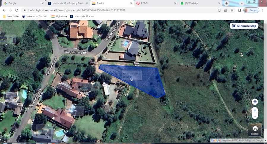This screenshot has height=144, width=267.
Task: Zoom out of the map
Action: (x=255, y=116)
